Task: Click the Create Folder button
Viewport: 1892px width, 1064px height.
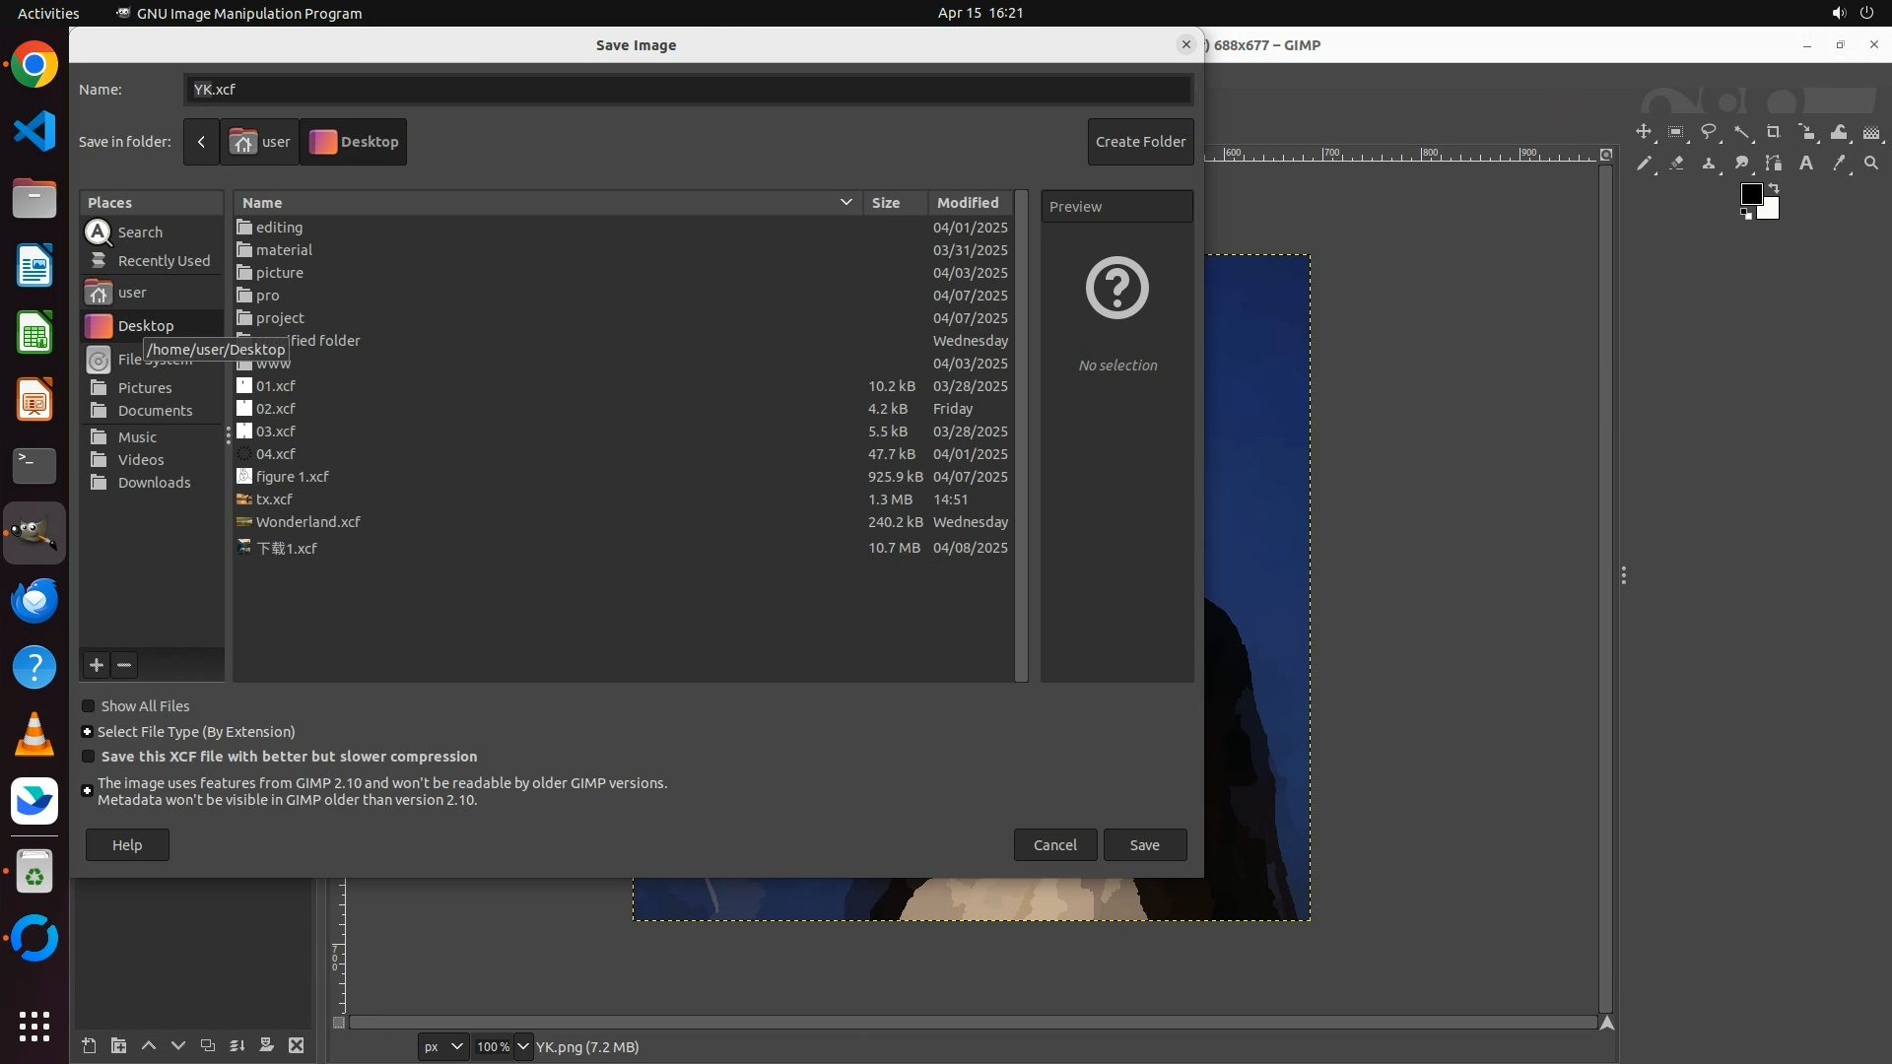Action: tap(1140, 142)
